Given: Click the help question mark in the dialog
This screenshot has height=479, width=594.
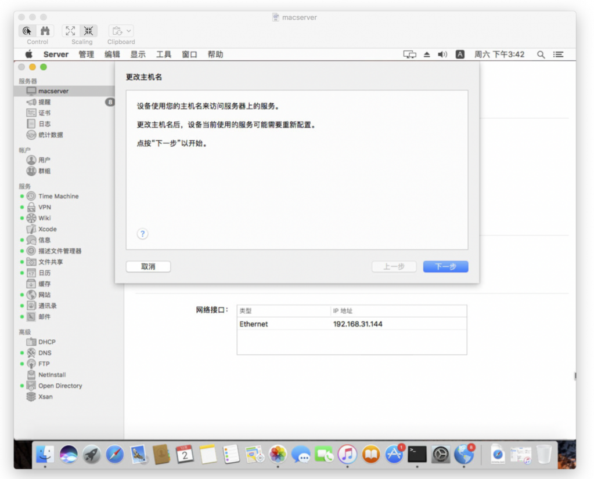Looking at the screenshot, I should (x=142, y=234).
